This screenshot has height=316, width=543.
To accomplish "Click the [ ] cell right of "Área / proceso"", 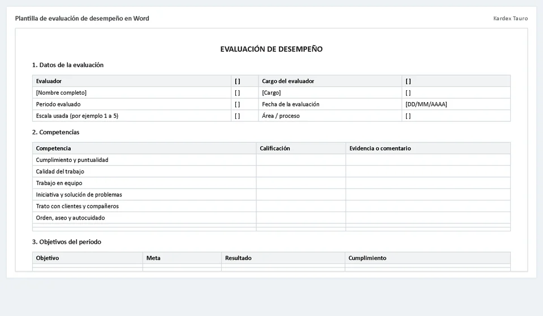I will (456, 116).
